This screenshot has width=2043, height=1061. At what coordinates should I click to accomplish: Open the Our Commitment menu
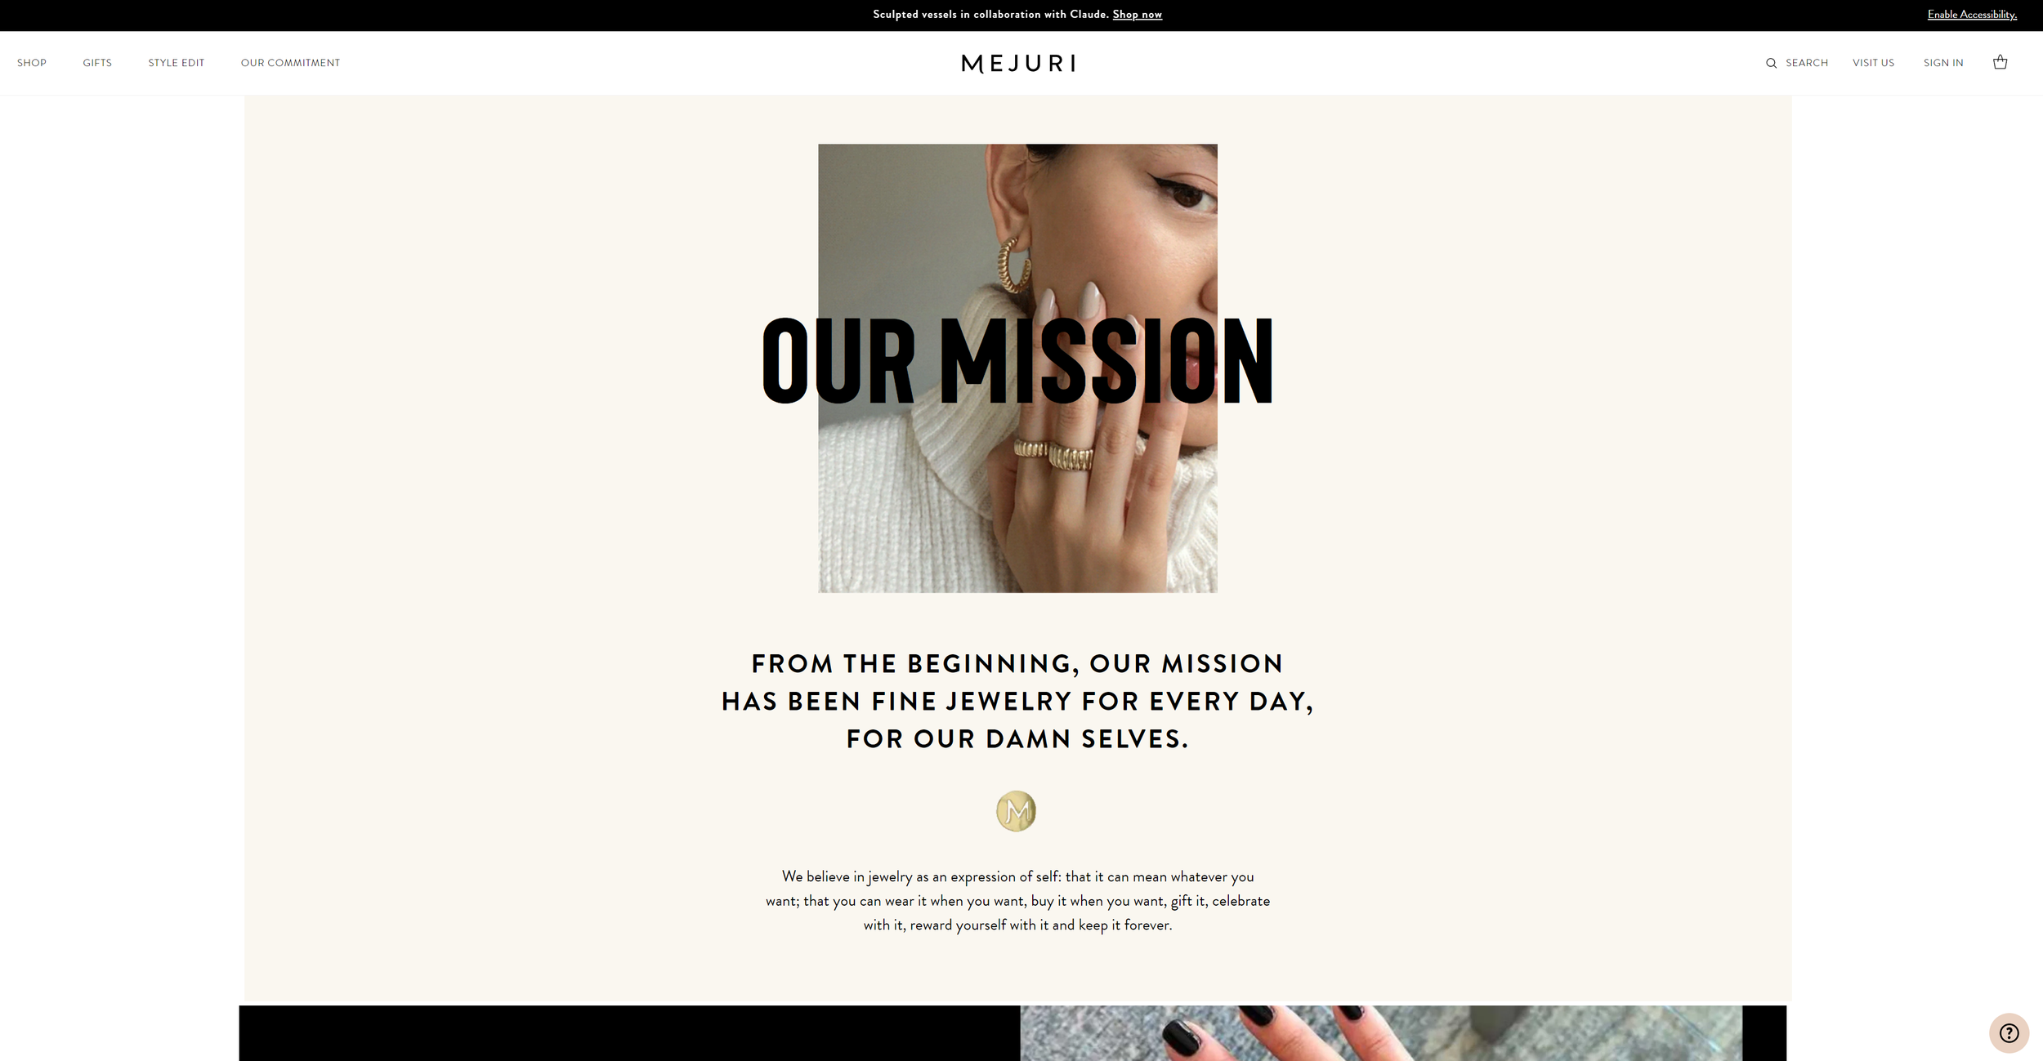pos(290,63)
